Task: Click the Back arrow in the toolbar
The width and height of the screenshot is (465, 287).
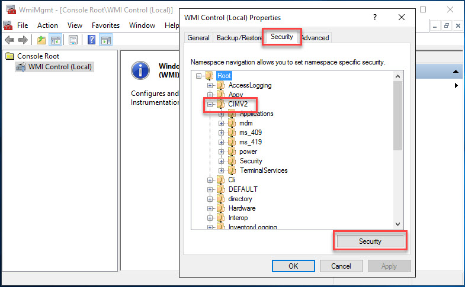Action: [x=9, y=40]
